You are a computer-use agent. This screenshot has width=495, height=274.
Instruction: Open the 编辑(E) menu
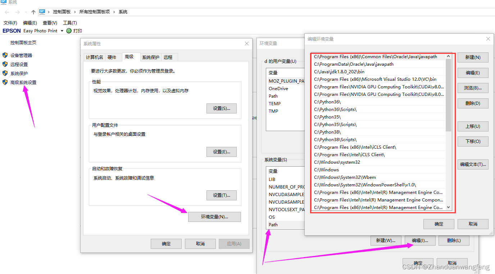tap(30, 23)
